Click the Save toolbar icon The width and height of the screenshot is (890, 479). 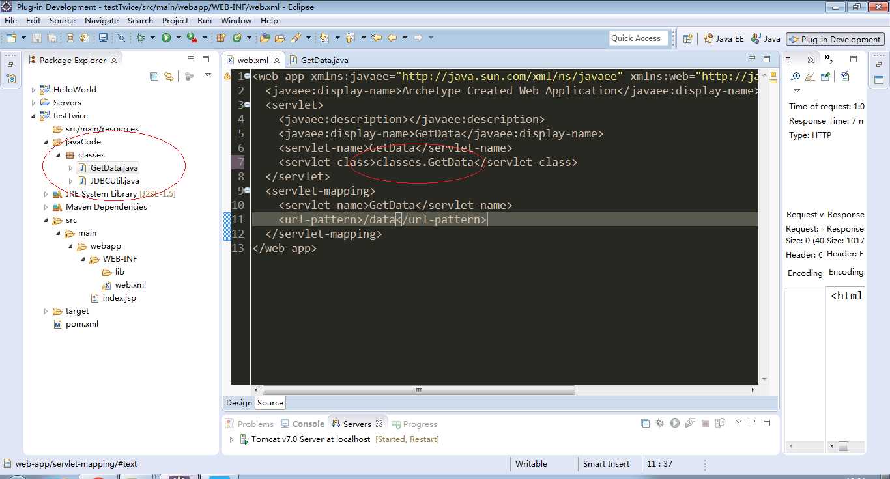tap(36, 38)
